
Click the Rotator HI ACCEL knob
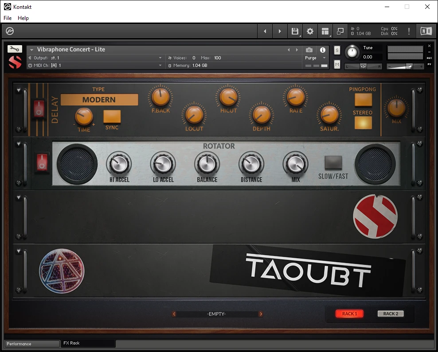pos(119,164)
